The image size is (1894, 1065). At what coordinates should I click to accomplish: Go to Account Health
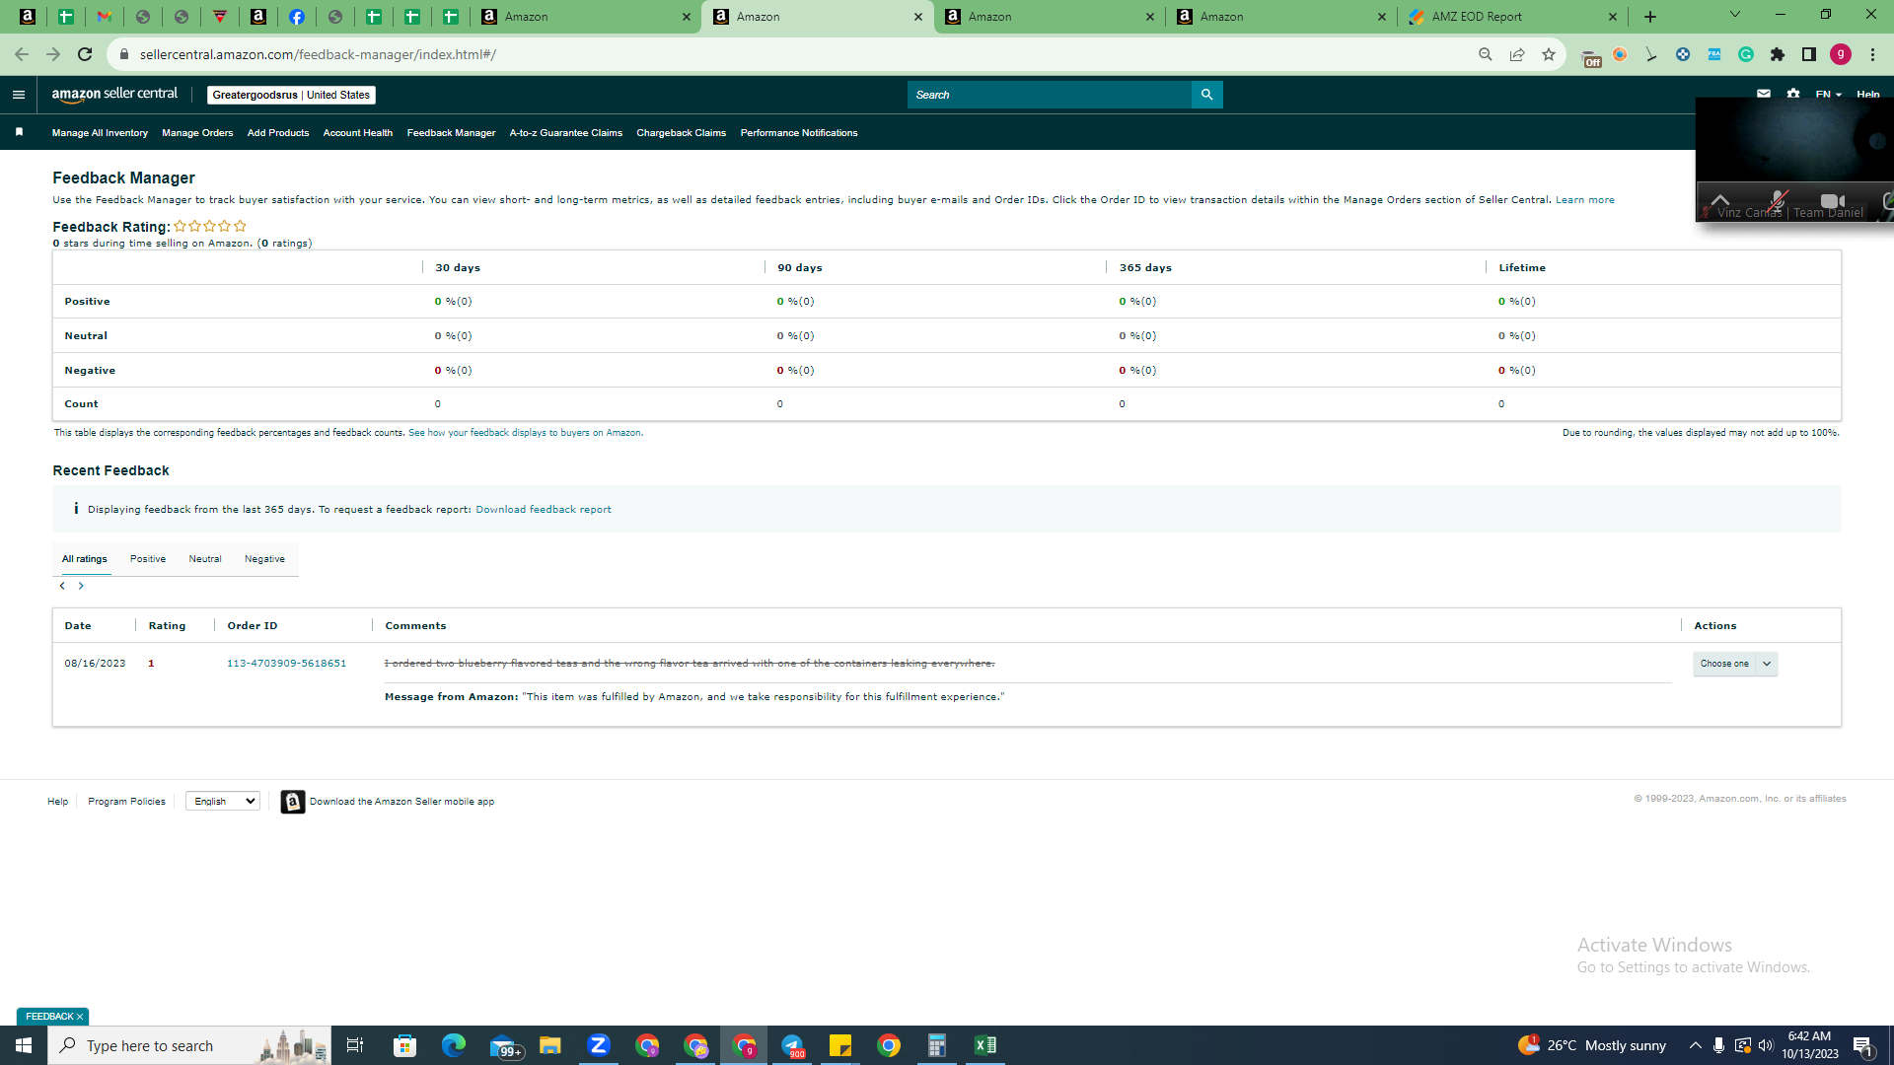[358, 133]
